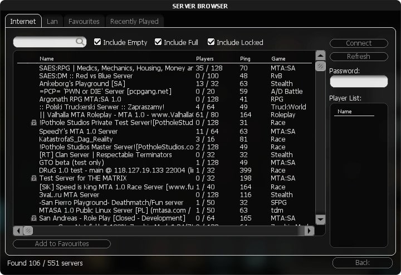Click lock icon next to Test Server for THE MATRIX
401x275 pixels.
tap(34, 178)
